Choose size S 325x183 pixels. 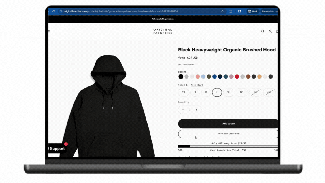tap(195, 92)
